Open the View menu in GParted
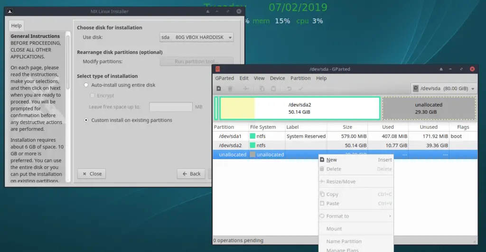 click(259, 78)
